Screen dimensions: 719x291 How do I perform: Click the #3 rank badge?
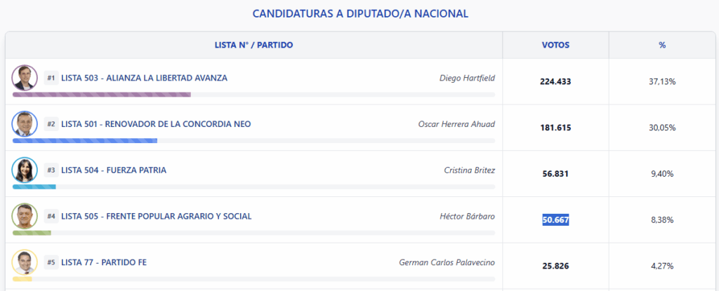pos(51,170)
